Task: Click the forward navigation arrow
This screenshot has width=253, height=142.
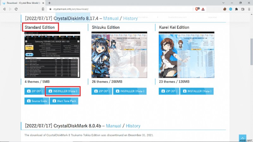Action: click(x=10, y=9)
